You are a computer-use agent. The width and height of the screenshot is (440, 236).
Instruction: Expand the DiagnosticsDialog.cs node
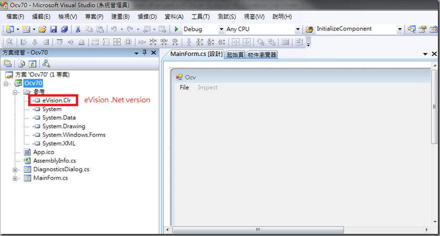click(x=15, y=170)
